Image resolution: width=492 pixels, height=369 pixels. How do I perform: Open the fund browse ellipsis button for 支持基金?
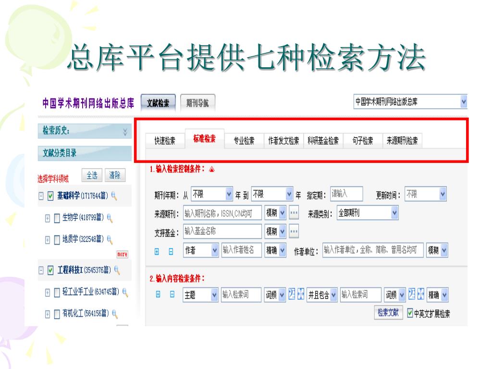tap(294, 232)
